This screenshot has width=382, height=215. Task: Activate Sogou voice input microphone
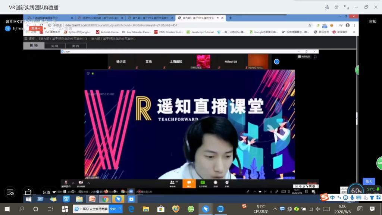point(352,197)
